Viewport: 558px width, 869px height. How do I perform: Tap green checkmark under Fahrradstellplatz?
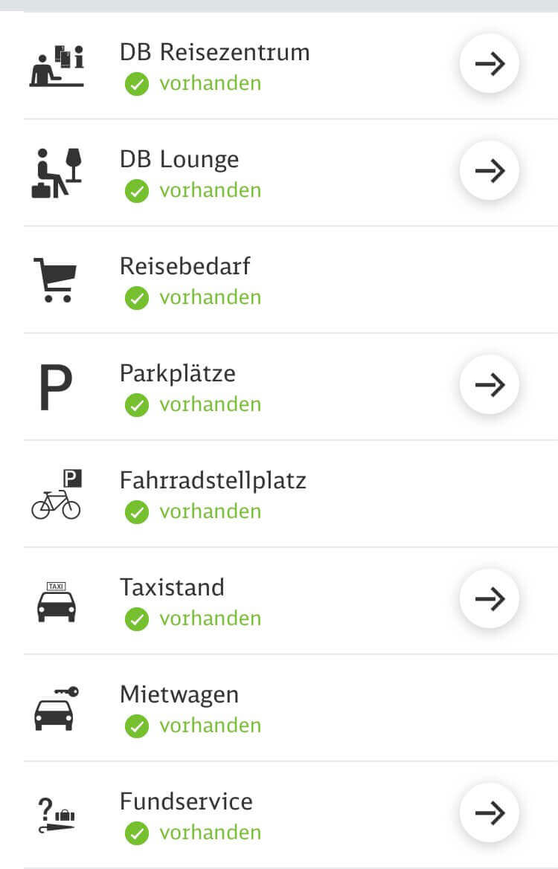click(136, 512)
